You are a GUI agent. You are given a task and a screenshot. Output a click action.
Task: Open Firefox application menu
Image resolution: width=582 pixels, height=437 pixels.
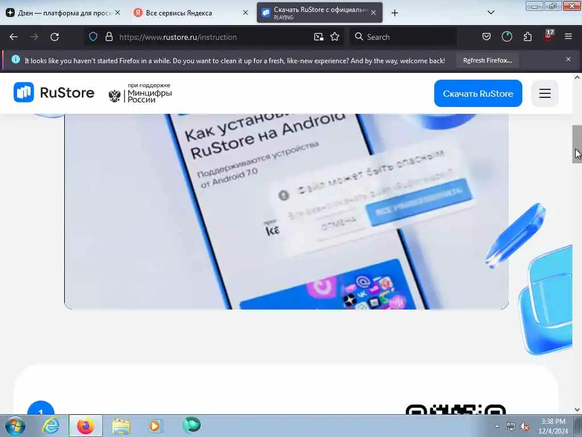point(568,36)
